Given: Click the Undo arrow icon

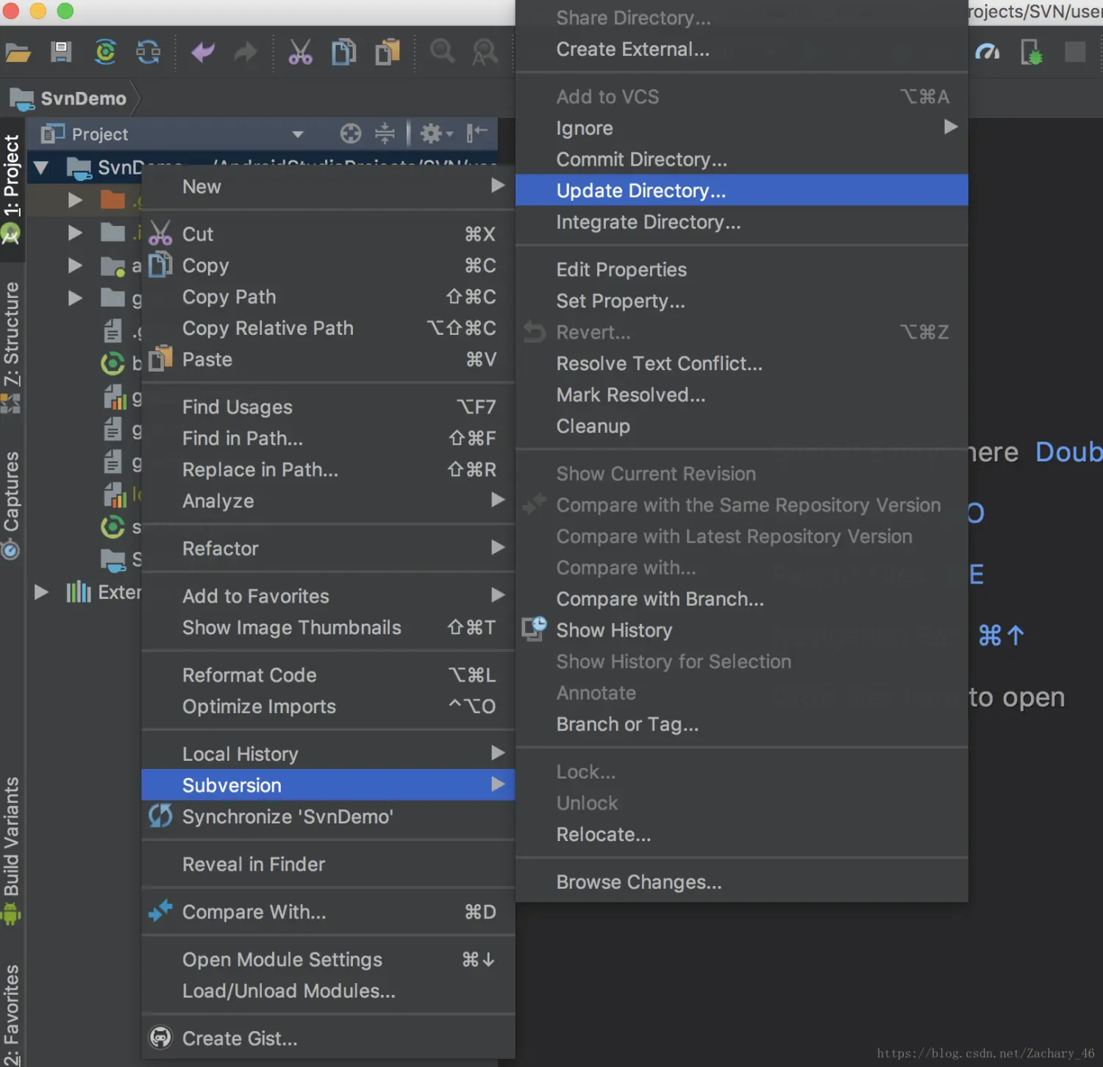Looking at the screenshot, I should click(203, 52).
